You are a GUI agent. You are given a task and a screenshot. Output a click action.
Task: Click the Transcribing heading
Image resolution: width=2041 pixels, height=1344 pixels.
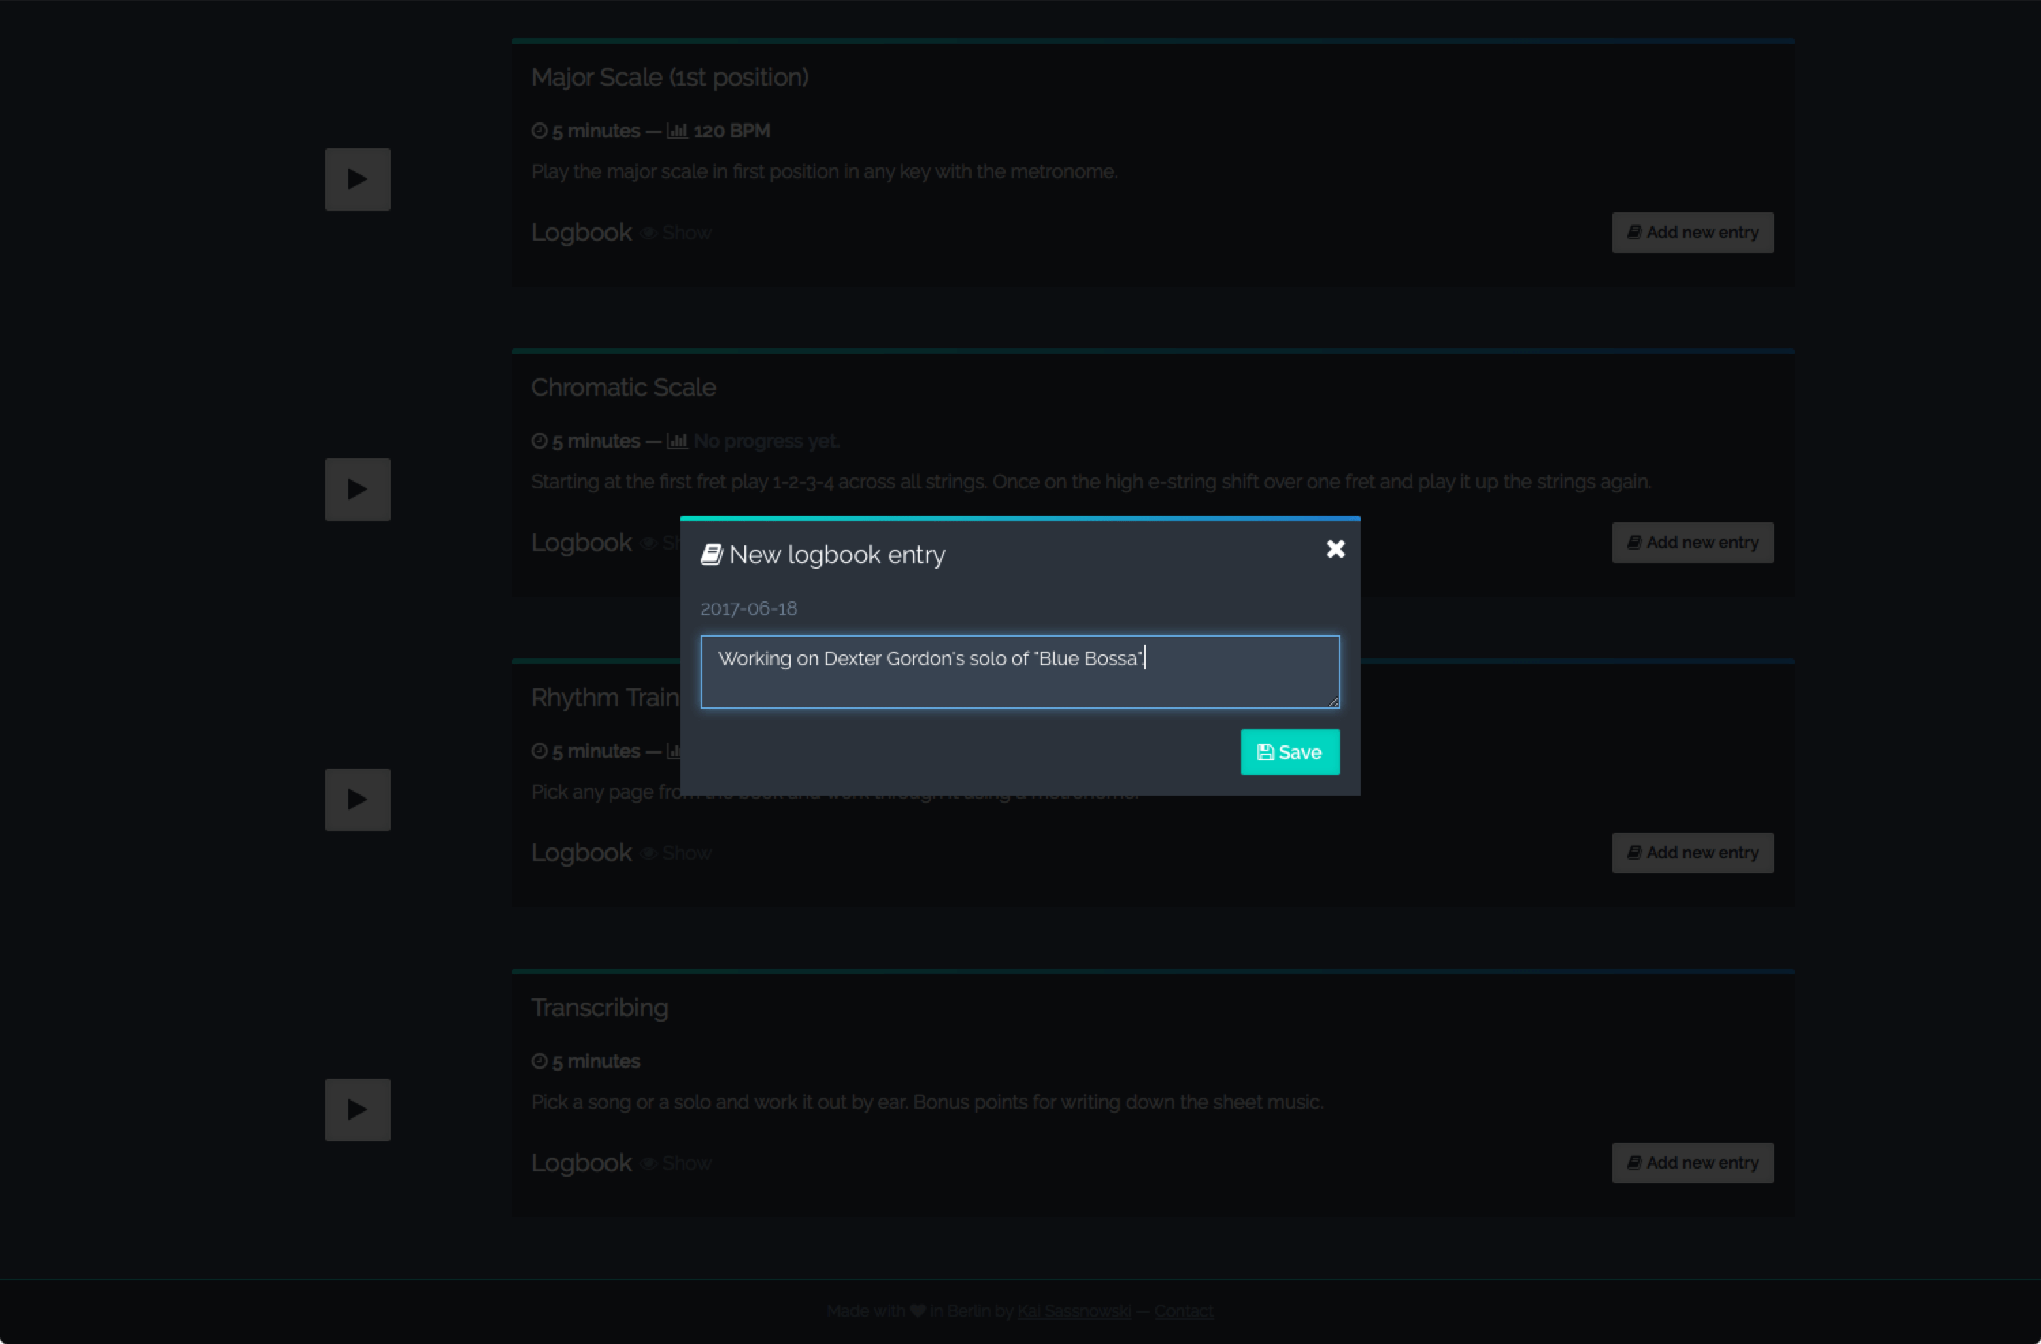click(x=599, y=1008)
